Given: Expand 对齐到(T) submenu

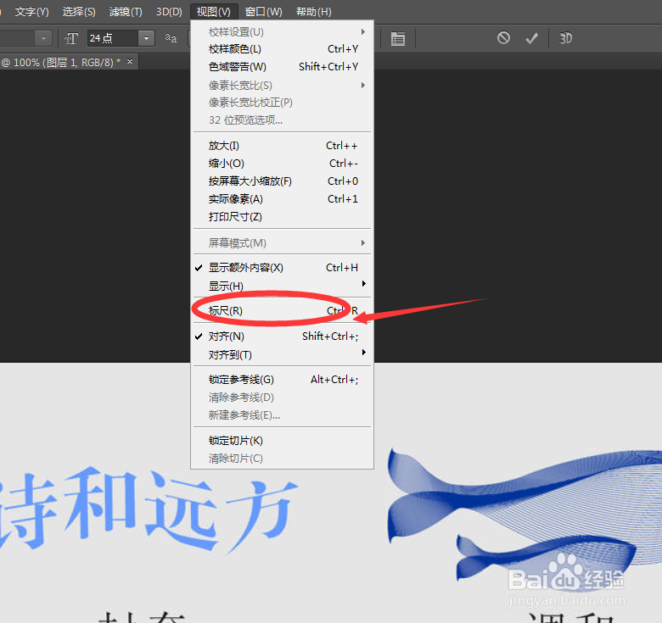Looking at the screenshot, I should click(282, 355).
